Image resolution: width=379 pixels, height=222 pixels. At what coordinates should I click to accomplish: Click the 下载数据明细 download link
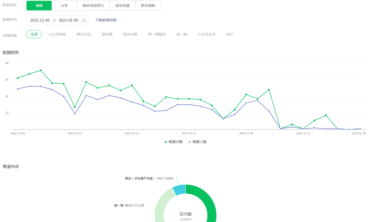(106, 20)
